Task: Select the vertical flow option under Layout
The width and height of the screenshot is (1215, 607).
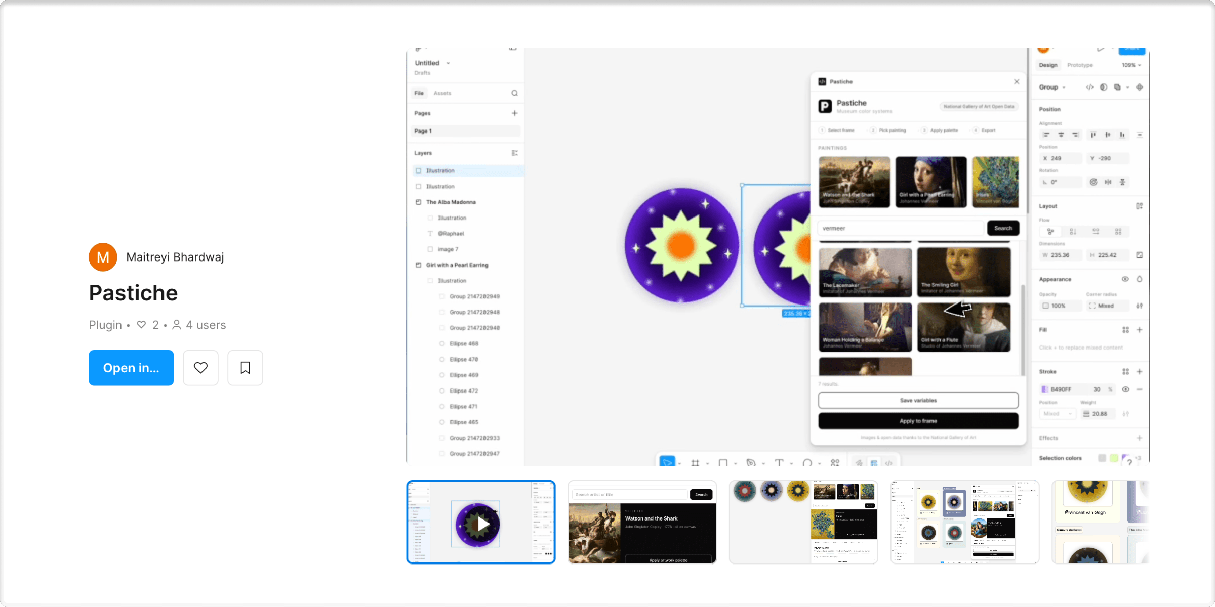Action: pos(1073,232)
